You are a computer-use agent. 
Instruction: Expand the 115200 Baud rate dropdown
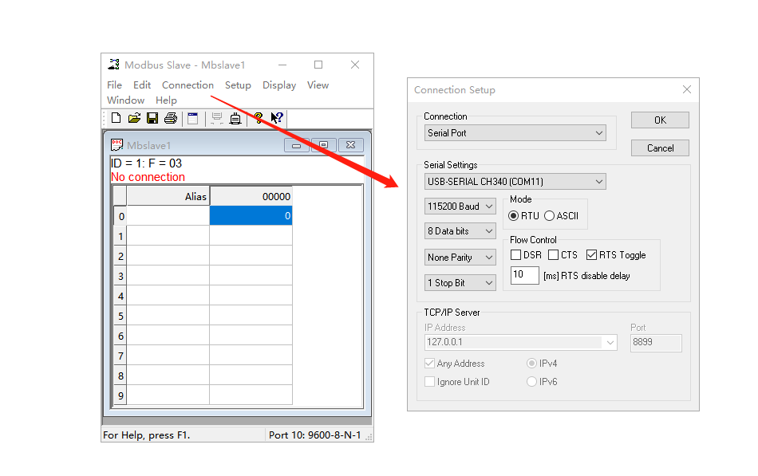point(460,207)
